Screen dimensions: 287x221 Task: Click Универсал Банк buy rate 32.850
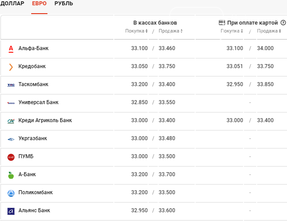139,102
